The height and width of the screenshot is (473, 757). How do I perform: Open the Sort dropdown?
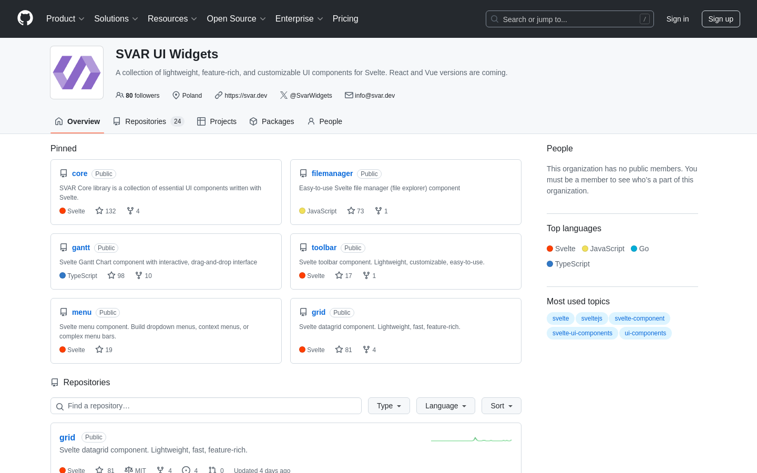click(502, 406)
